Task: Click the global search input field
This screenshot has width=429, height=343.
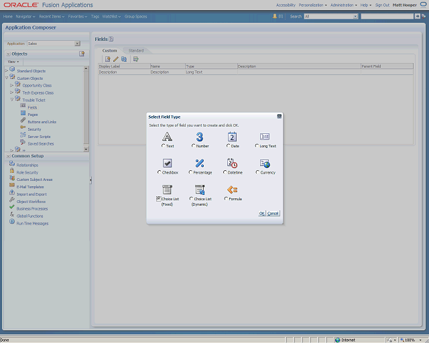Action: [x=387, y=16]
